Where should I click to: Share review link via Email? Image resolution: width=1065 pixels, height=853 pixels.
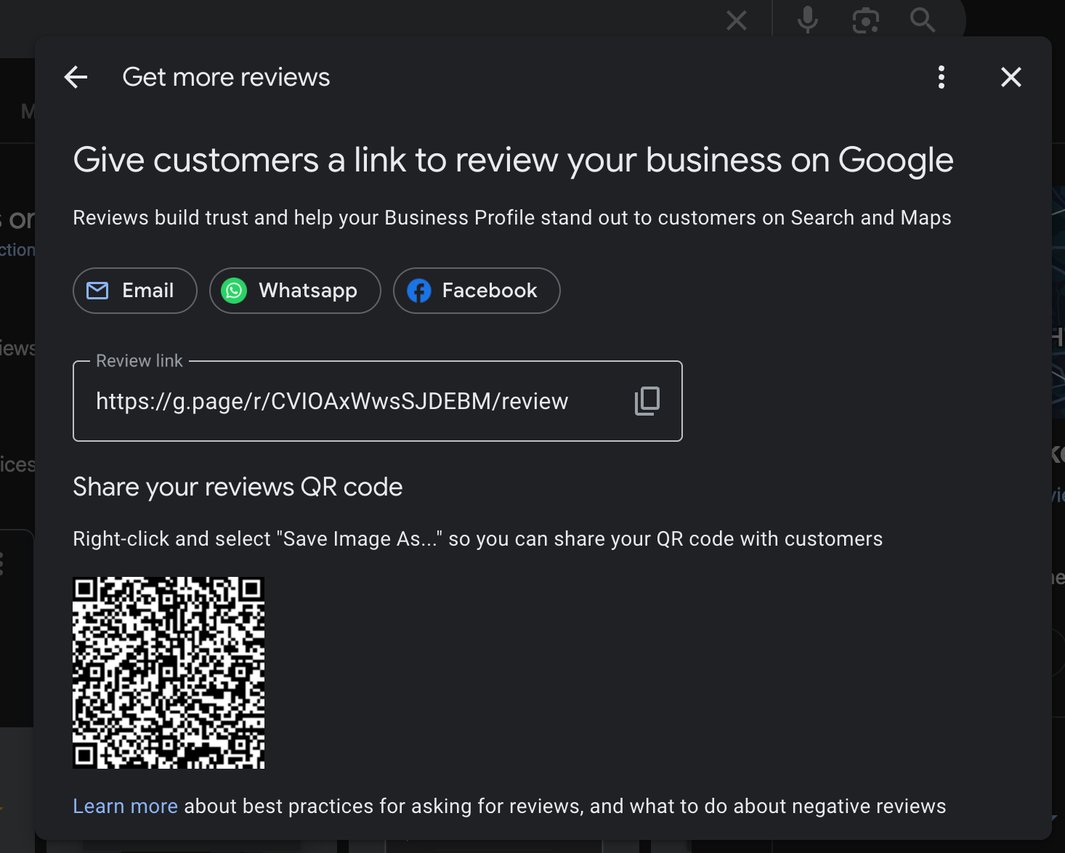[135, 291]
